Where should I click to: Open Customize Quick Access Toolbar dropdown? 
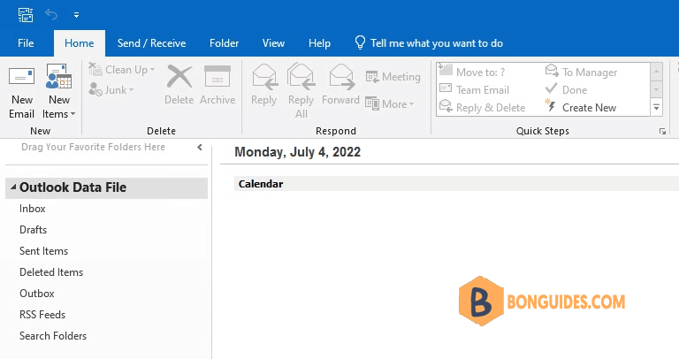coord(76,15)
